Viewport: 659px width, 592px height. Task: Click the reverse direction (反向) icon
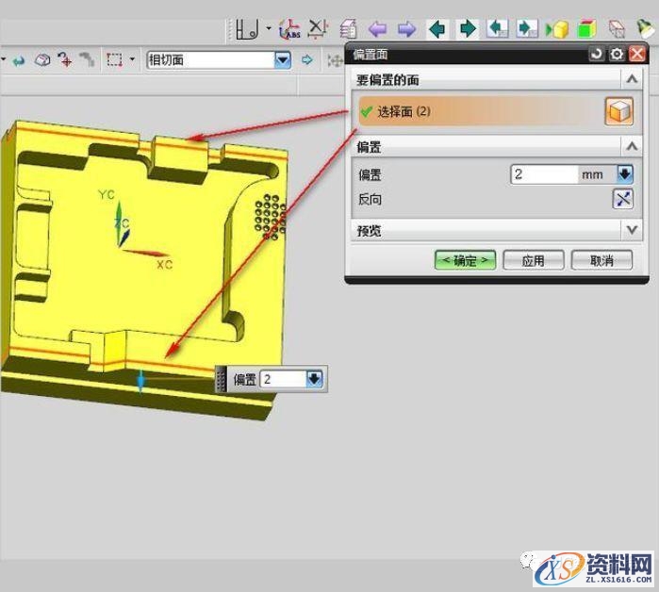coord(623,199)
